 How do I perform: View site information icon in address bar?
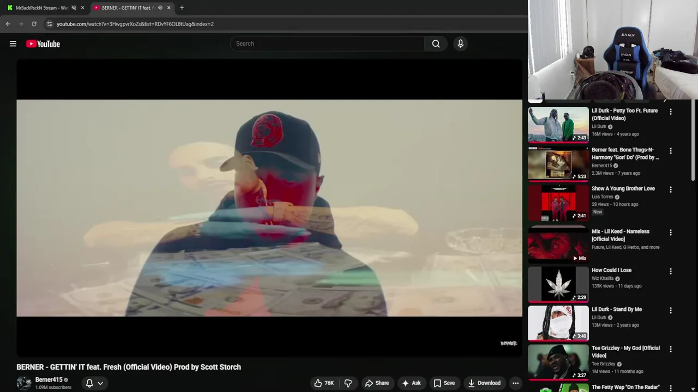point(49,24)
